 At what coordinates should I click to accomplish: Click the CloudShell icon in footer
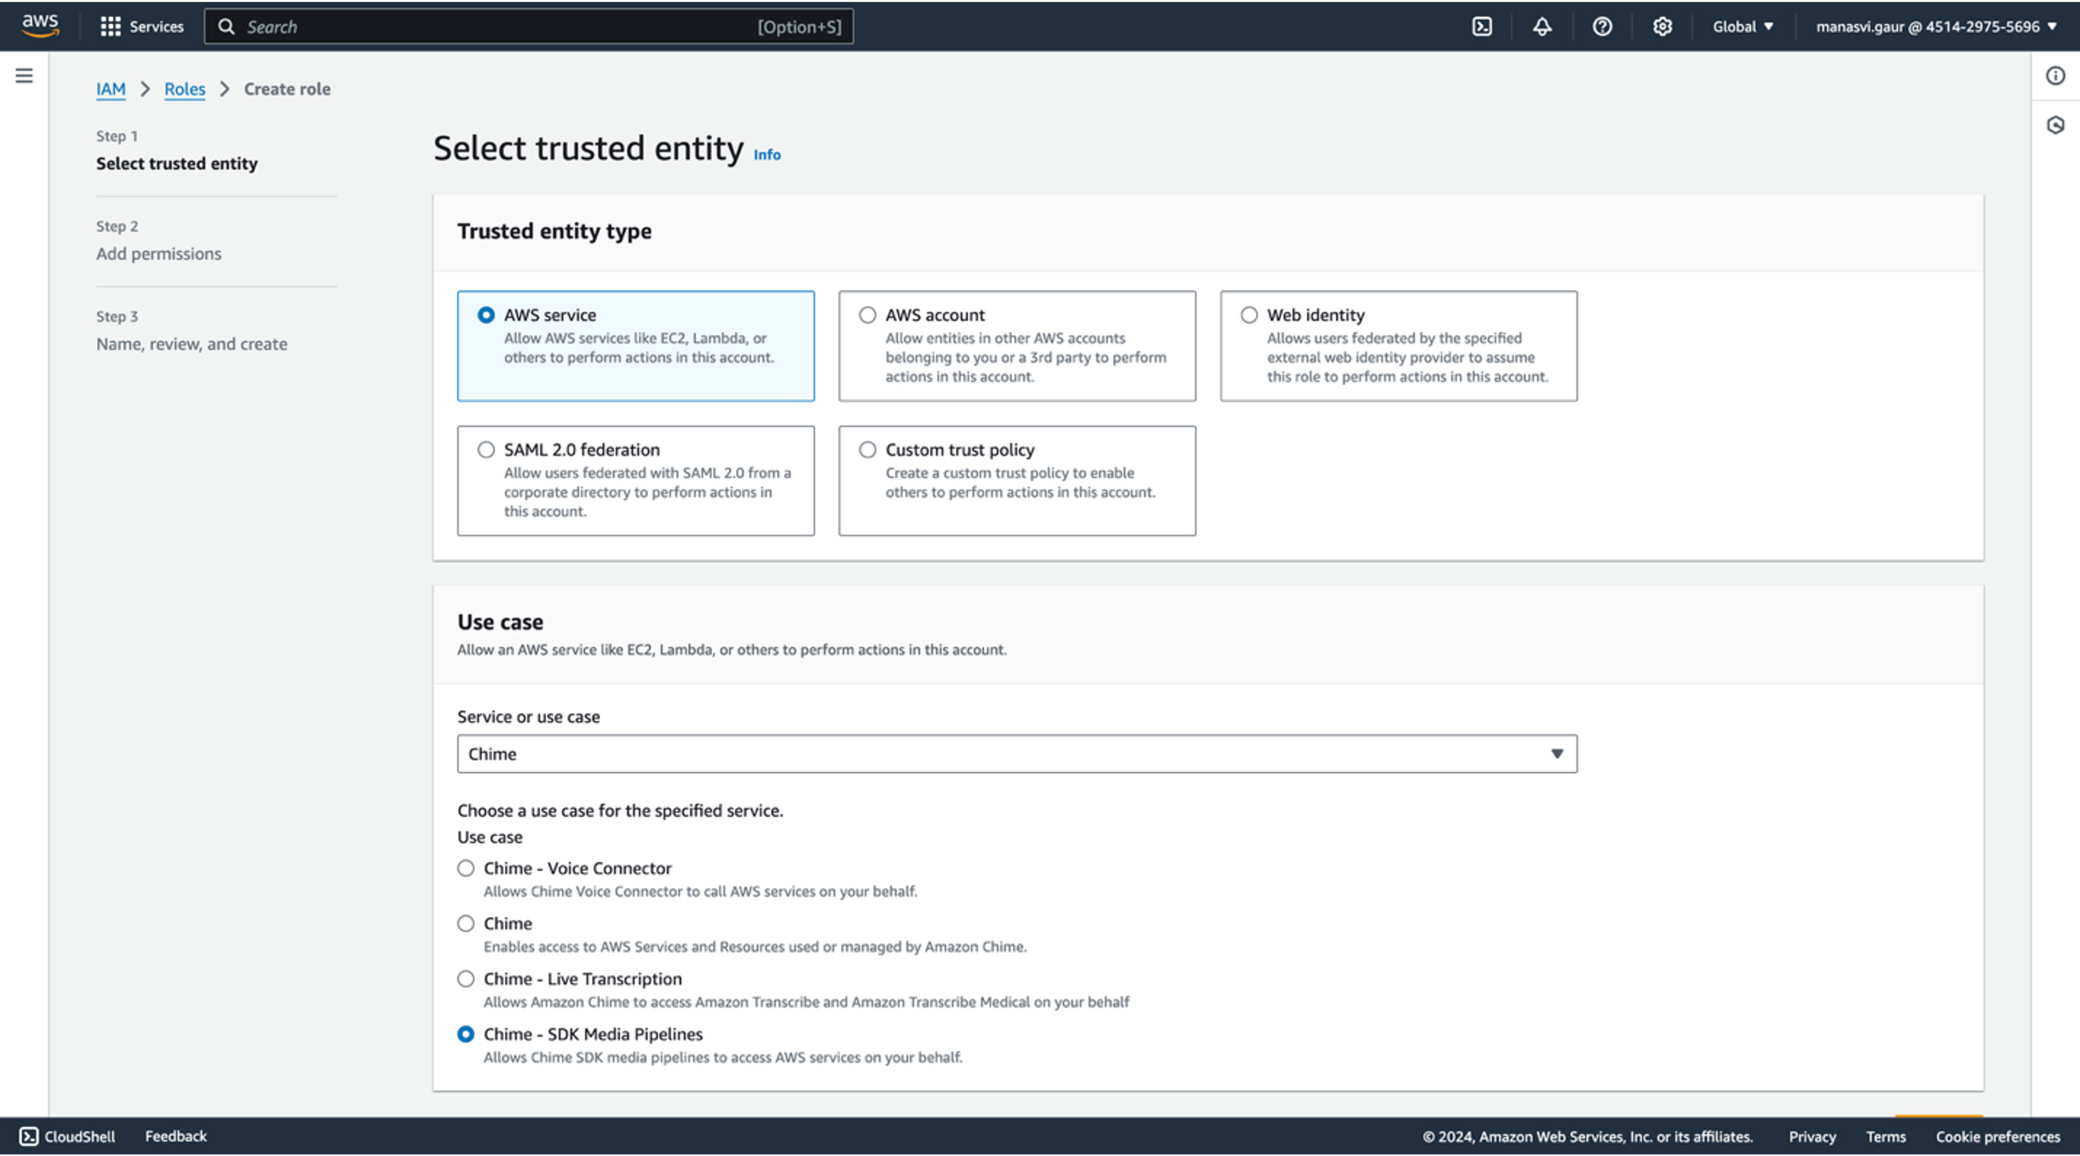[29, 1137]
